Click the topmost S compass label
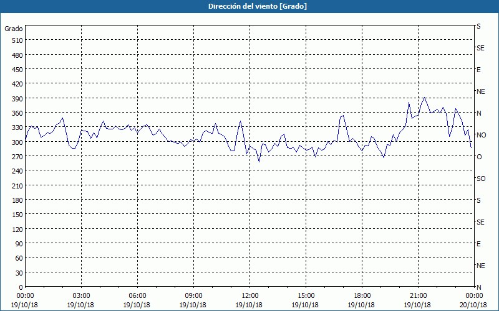The image size is (499, 311). point(479,26)
